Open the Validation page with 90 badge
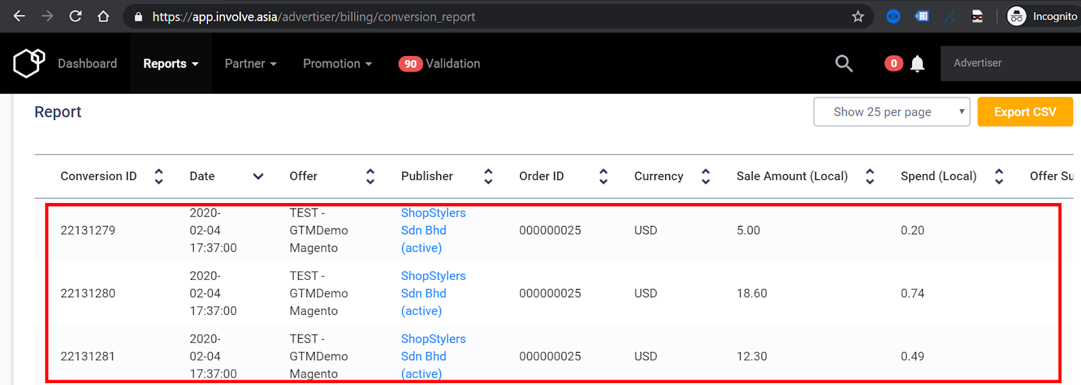The height and width of the screenshot is (385, 1081). [x=440, y=63]
